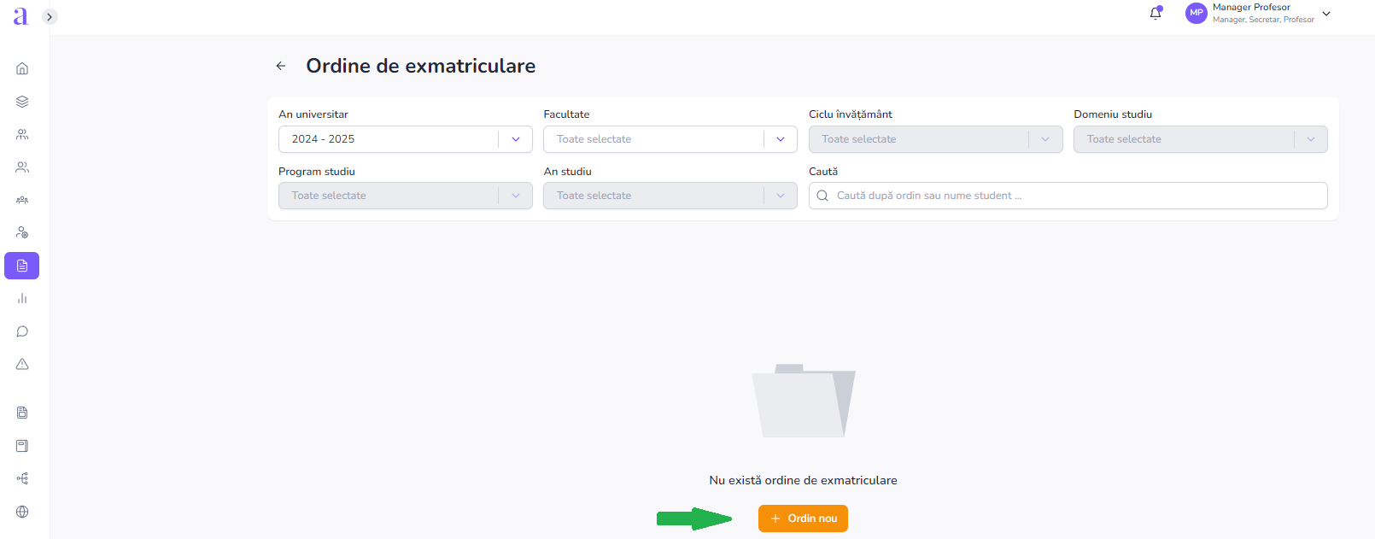
Task: Click the globe icon in sidebar
Action: tap(22, 512)
